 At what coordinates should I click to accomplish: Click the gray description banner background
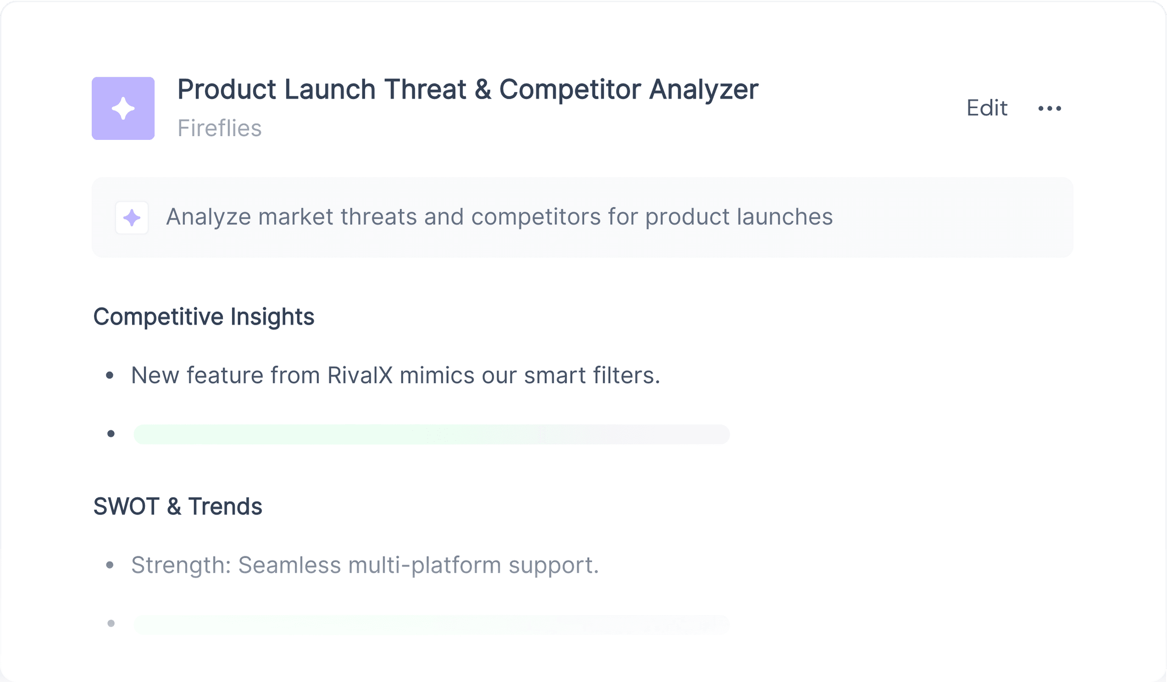pos(950,217)
